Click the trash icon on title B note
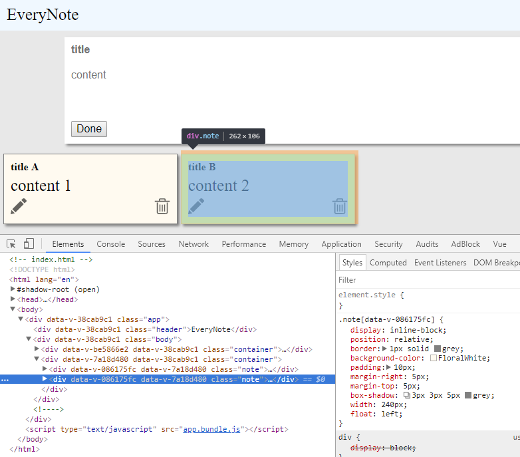 point(340,206)
